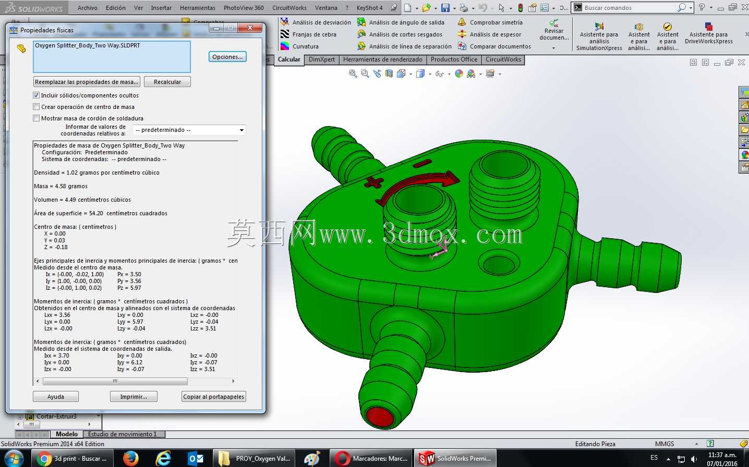Image resolution: width=749 pixels, height=467 pixels.
Task: Click the Imprimir... button
Action: 134,397
